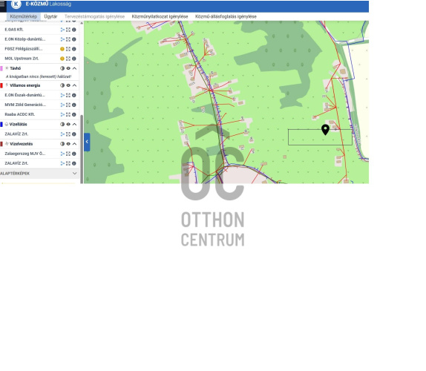
Task: Open the Közműtérkép tab
Action: pos(24,16)
